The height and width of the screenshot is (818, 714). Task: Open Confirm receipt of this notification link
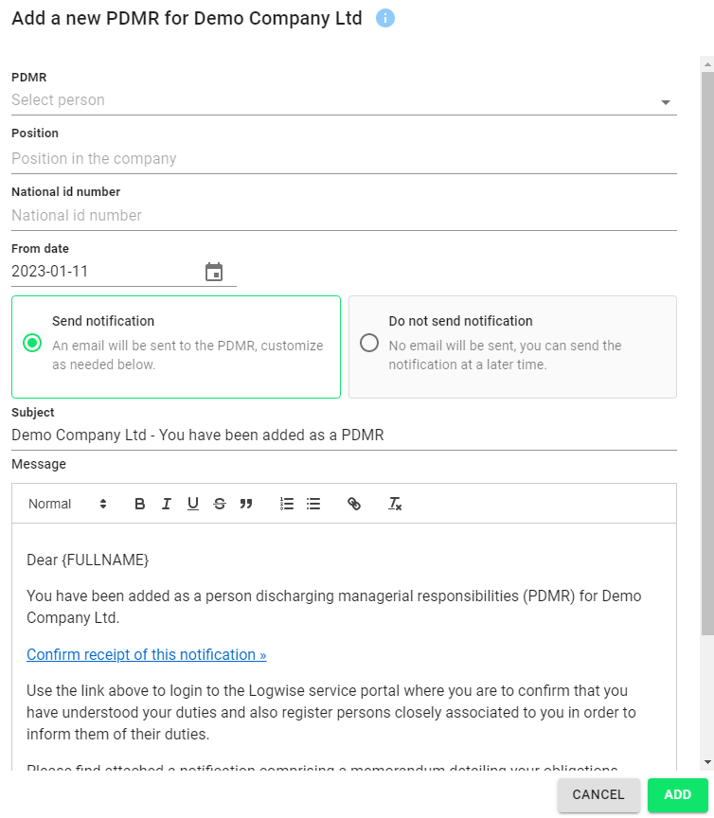click(x=146, y=654)
